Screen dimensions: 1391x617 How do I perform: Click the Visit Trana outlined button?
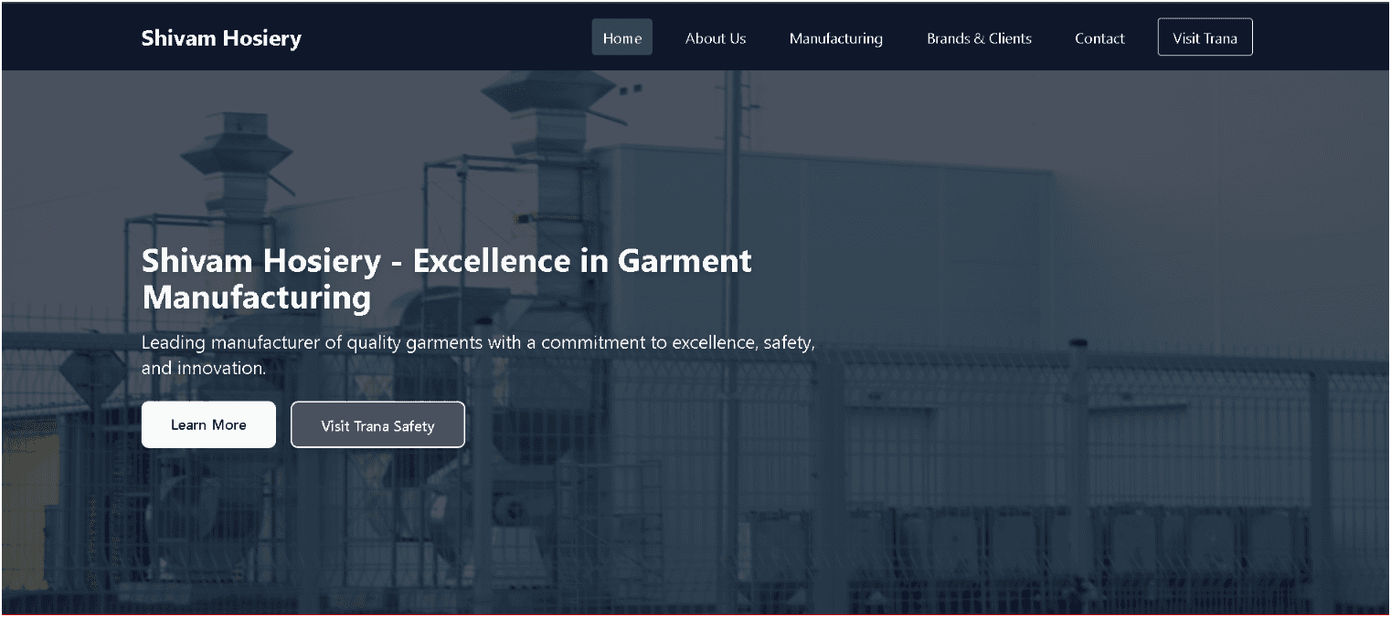click(x=1205, y=37)
